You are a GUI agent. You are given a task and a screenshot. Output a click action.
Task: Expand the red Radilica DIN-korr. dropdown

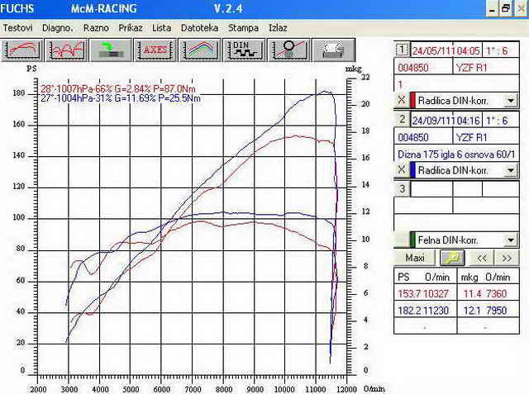pyautogui.click(x=511, y=100)
